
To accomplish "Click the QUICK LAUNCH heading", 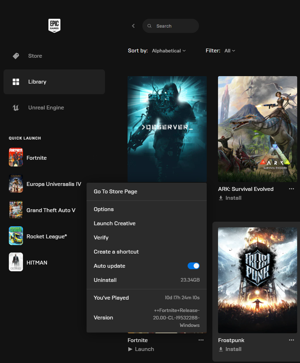I will click(x=25, y=138).
